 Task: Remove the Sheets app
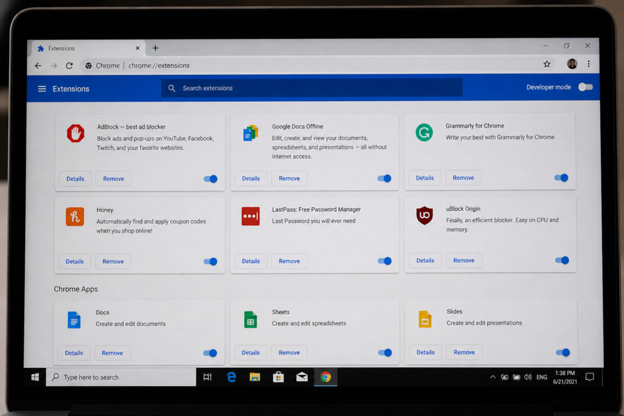[x=289, y=353]
